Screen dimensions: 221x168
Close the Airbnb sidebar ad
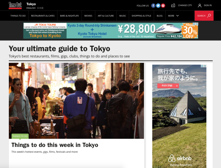pyautogui.click(x=205, y=66)
